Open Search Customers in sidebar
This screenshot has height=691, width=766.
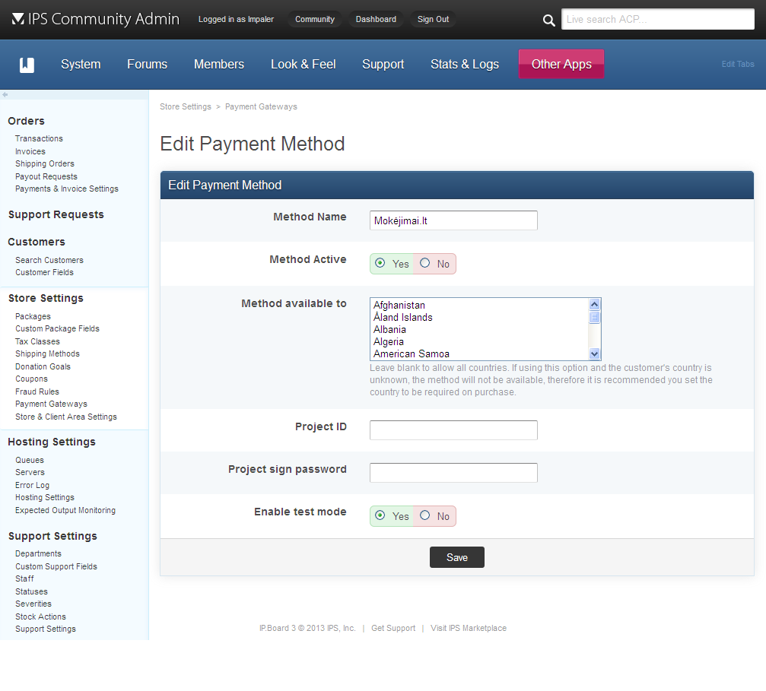tap(49, 260)
